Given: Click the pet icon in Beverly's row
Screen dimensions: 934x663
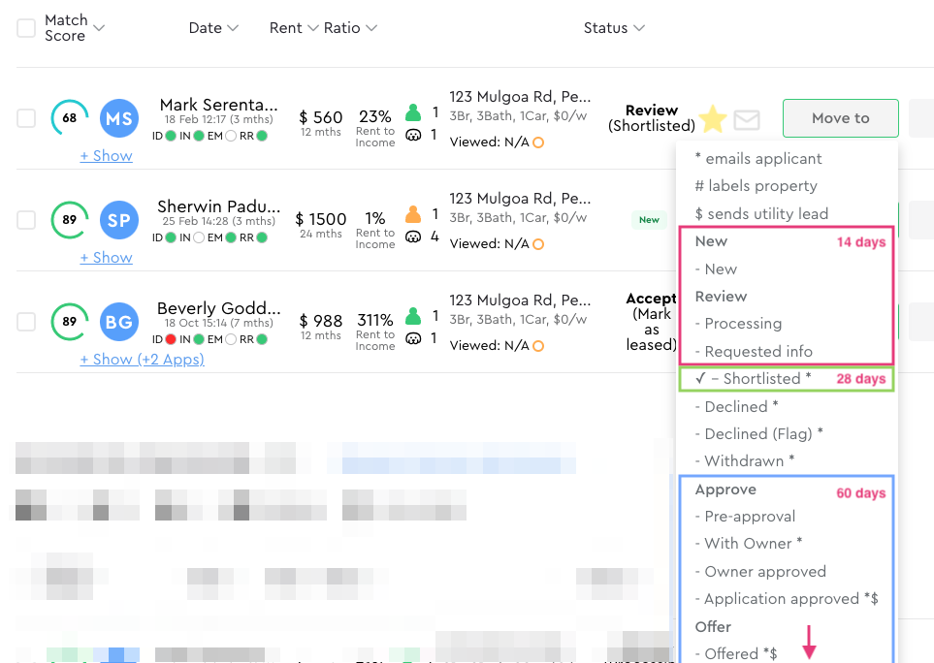Looking at the screenshot, I should [413, 338].
